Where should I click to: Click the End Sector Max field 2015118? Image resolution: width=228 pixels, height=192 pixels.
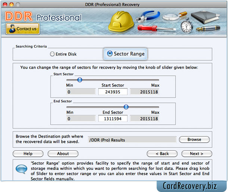[145, 118]
